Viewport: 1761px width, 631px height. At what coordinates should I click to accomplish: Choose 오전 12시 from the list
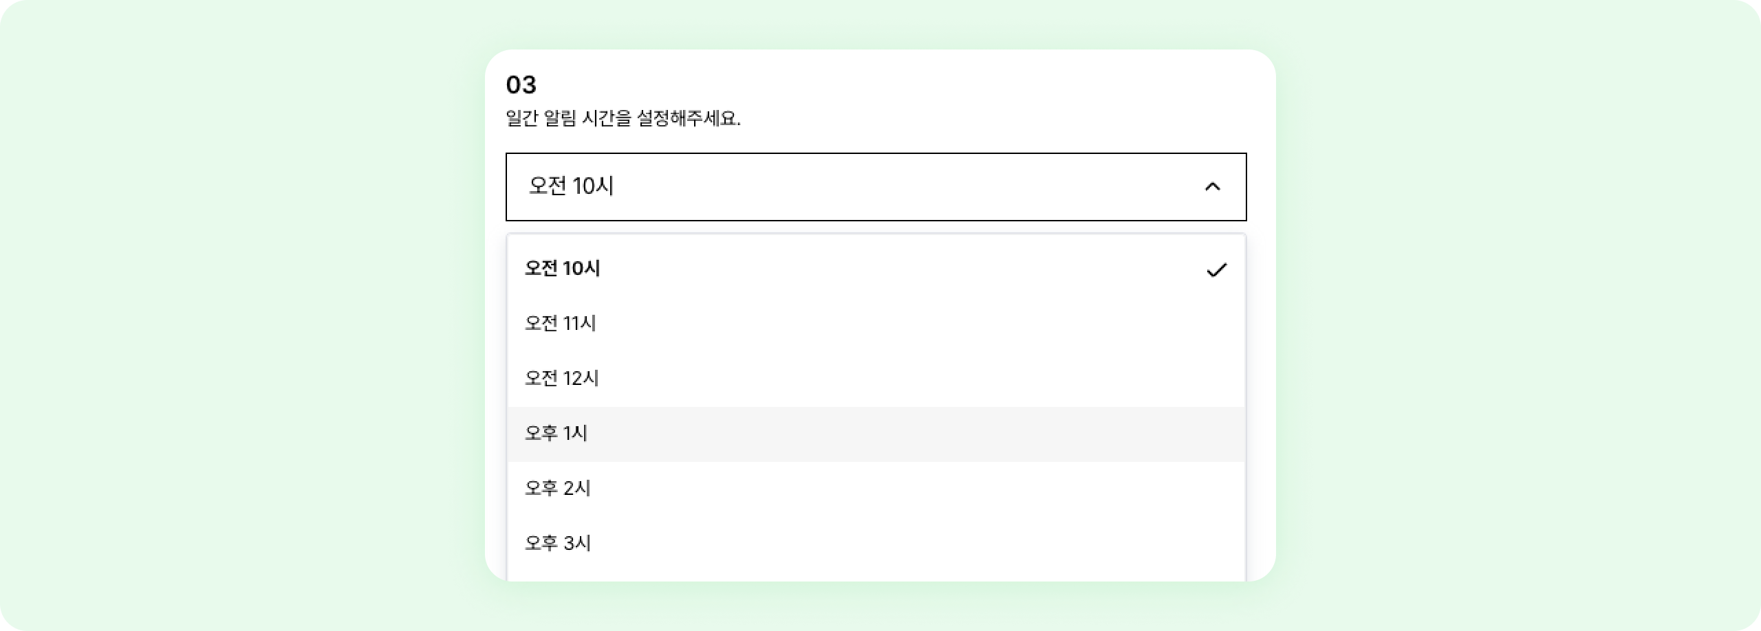pyautogui.click(x=562, y=379)
